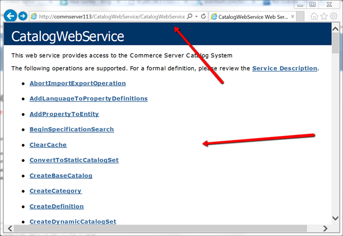Click the horizontal scrollbar right arrow
Viewport: 343px width, 236px height.
325,229
